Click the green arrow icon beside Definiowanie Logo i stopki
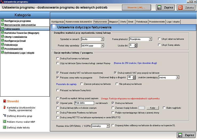This screenshot has width=197, height=139. (2, 53)
